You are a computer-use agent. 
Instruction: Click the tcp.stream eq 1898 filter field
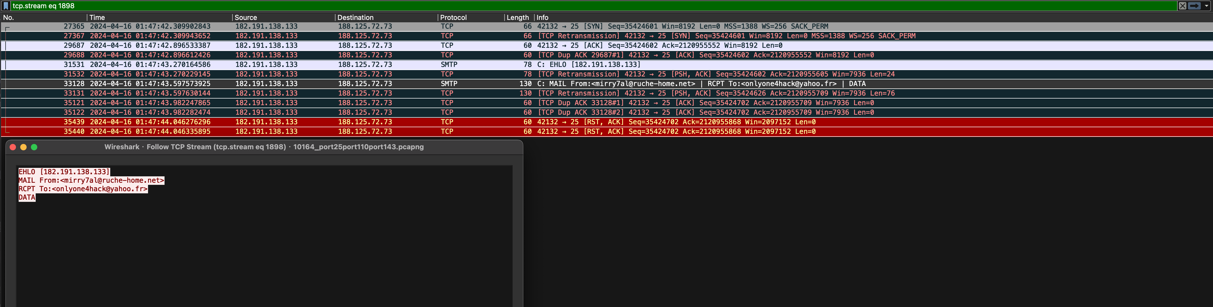pyautogui.click(x=565, y=6)
